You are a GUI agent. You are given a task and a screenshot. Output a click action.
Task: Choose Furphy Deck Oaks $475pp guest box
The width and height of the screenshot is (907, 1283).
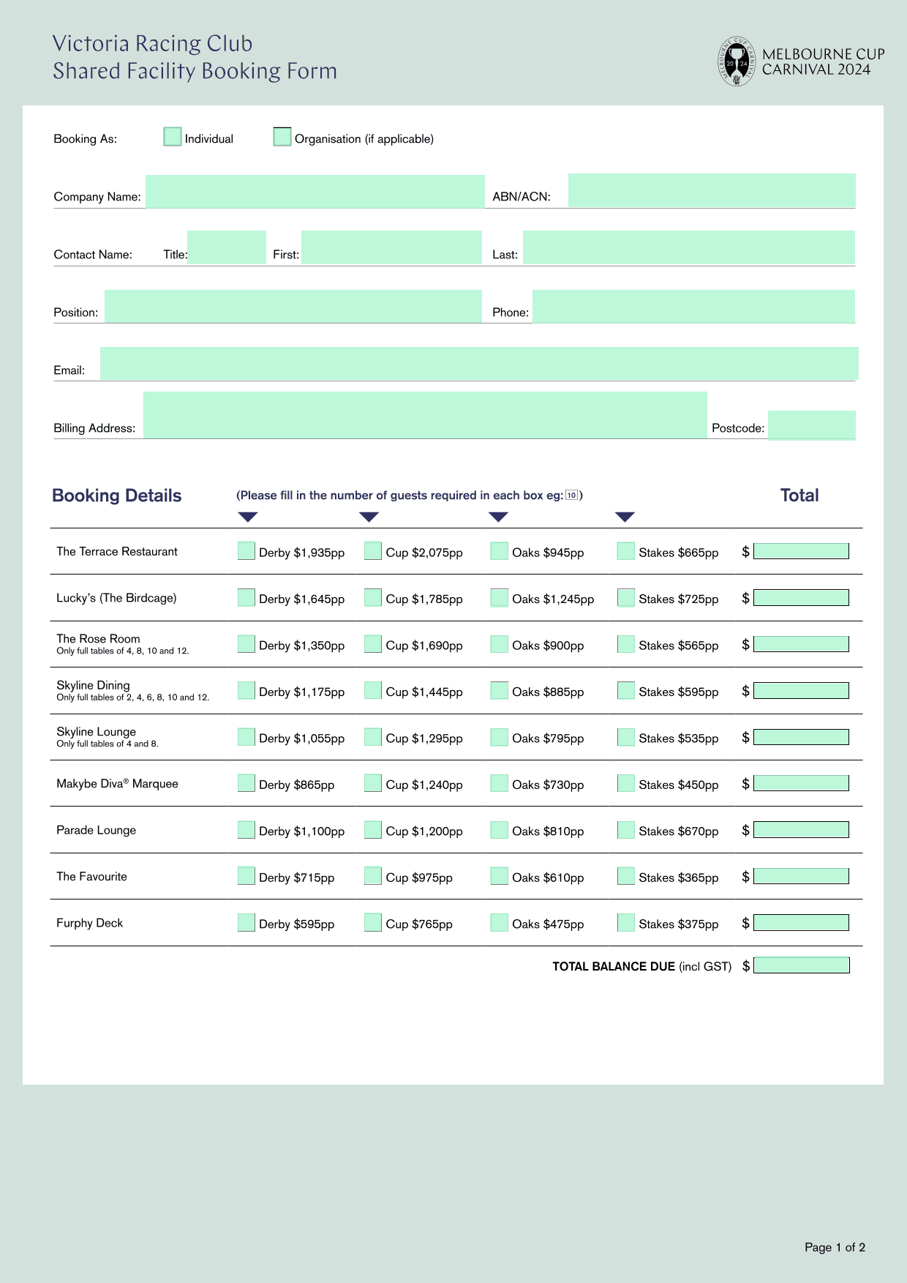[500, 922]
